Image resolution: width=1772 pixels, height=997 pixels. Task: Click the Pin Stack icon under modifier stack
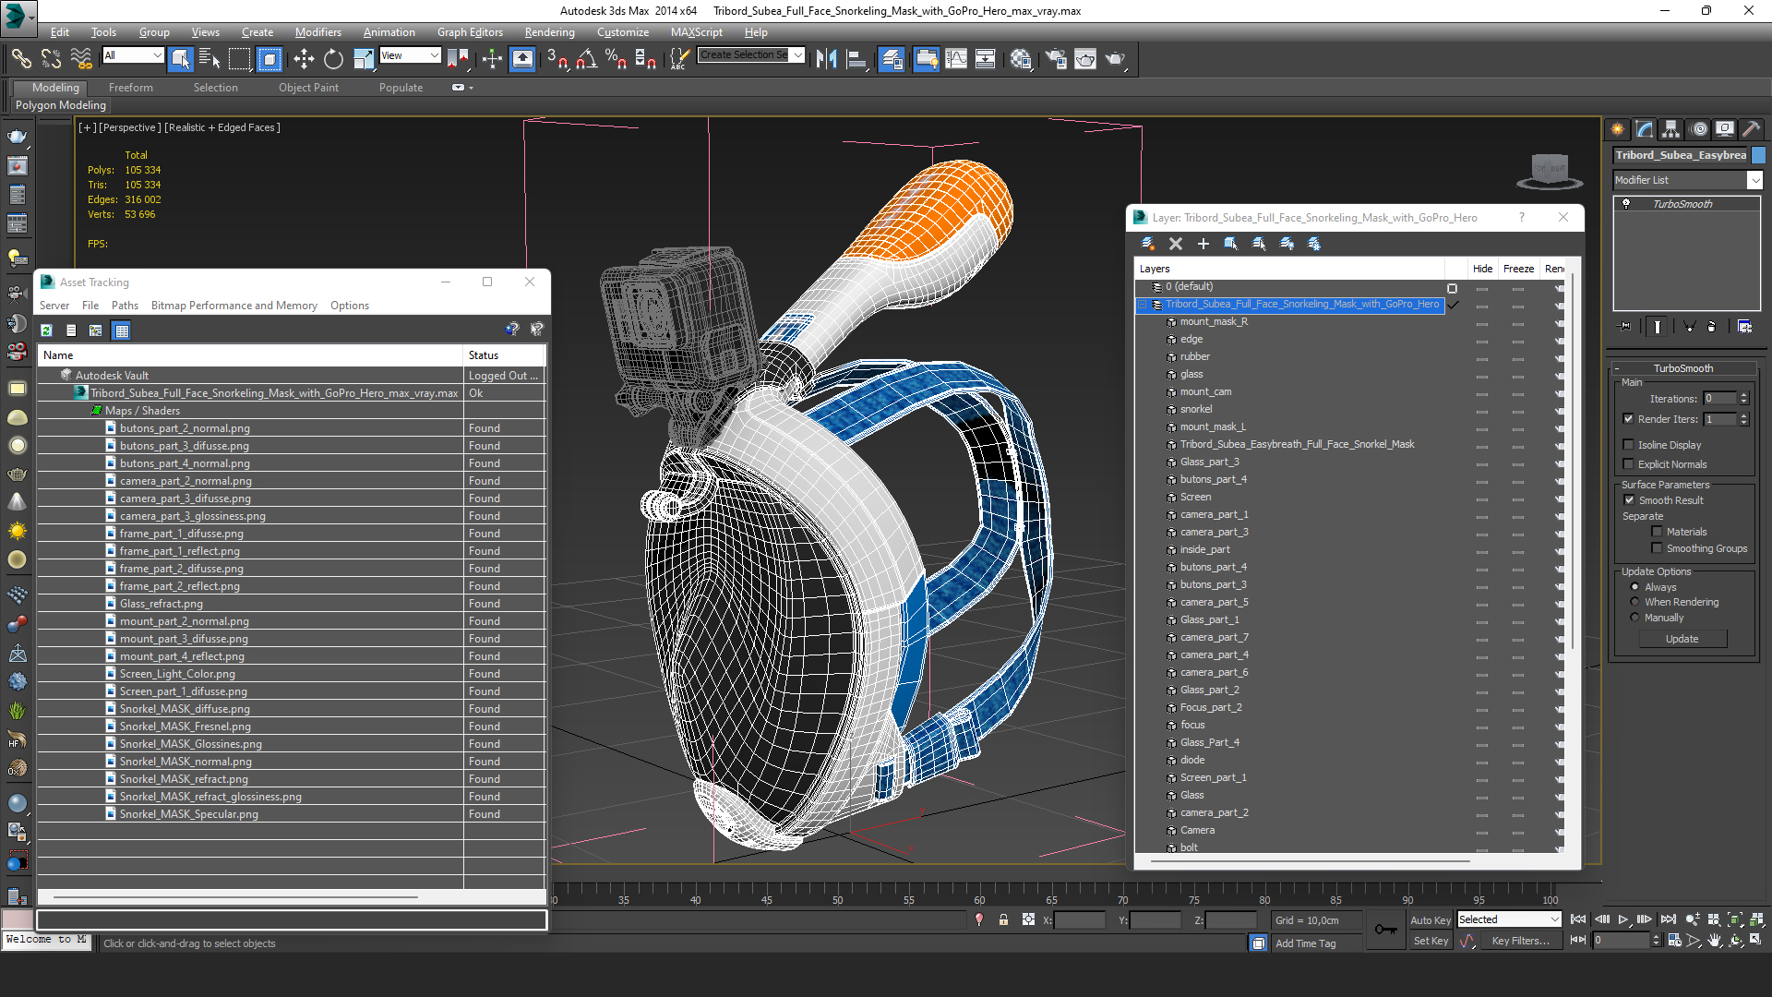(1625, 327)
